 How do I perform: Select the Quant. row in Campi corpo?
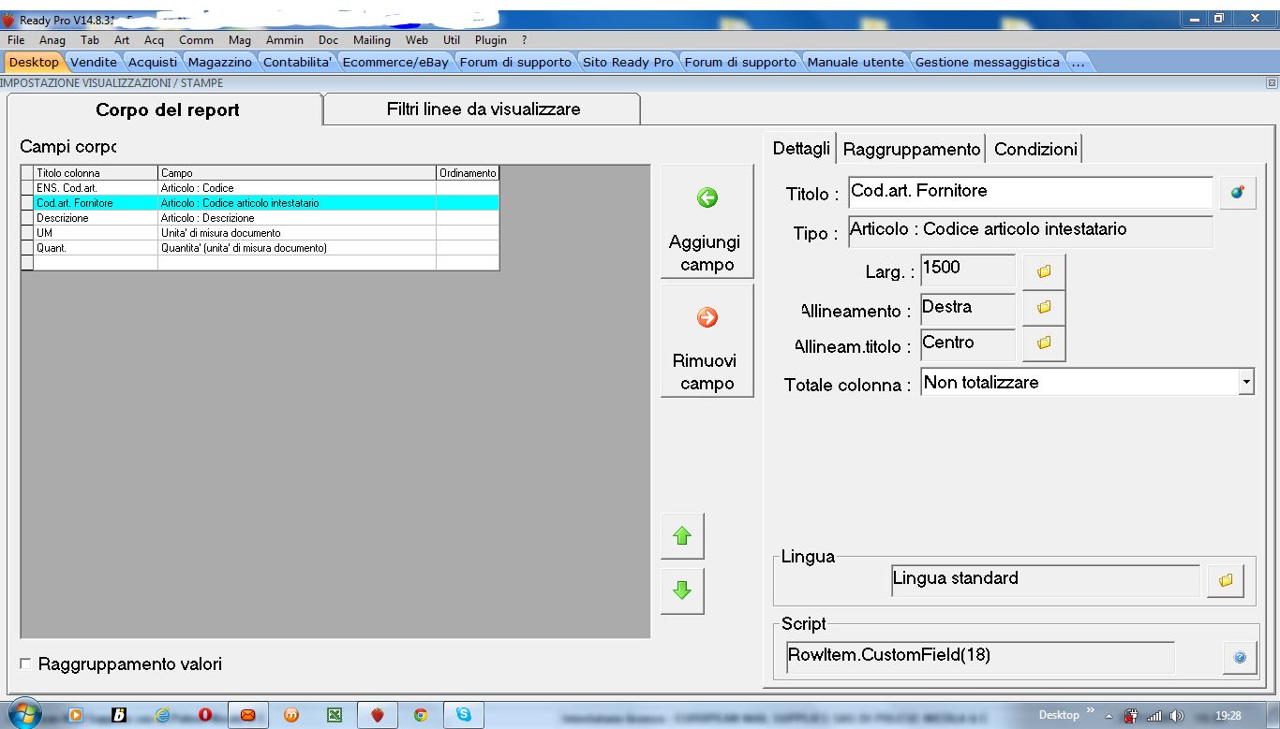[260, 248]
